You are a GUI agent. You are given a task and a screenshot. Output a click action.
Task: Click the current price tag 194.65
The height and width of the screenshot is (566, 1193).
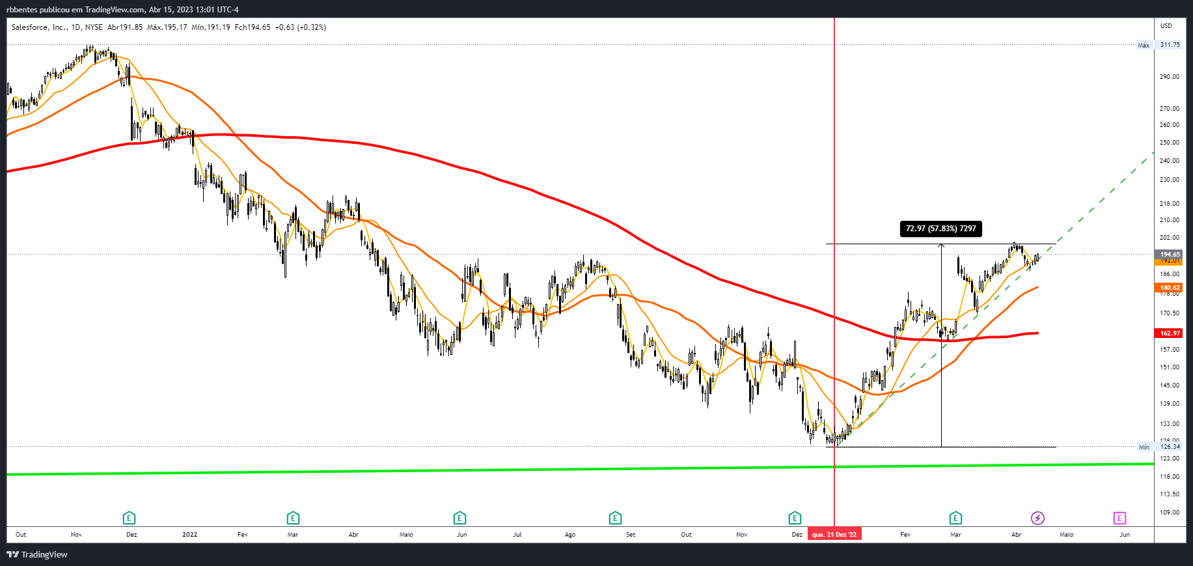(1169, 254)
